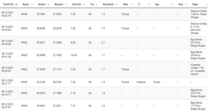Sort by Derinlik using arrow icon
Image resolution: width=209 pixels, height=111 pixels.
tap(84, 4)
